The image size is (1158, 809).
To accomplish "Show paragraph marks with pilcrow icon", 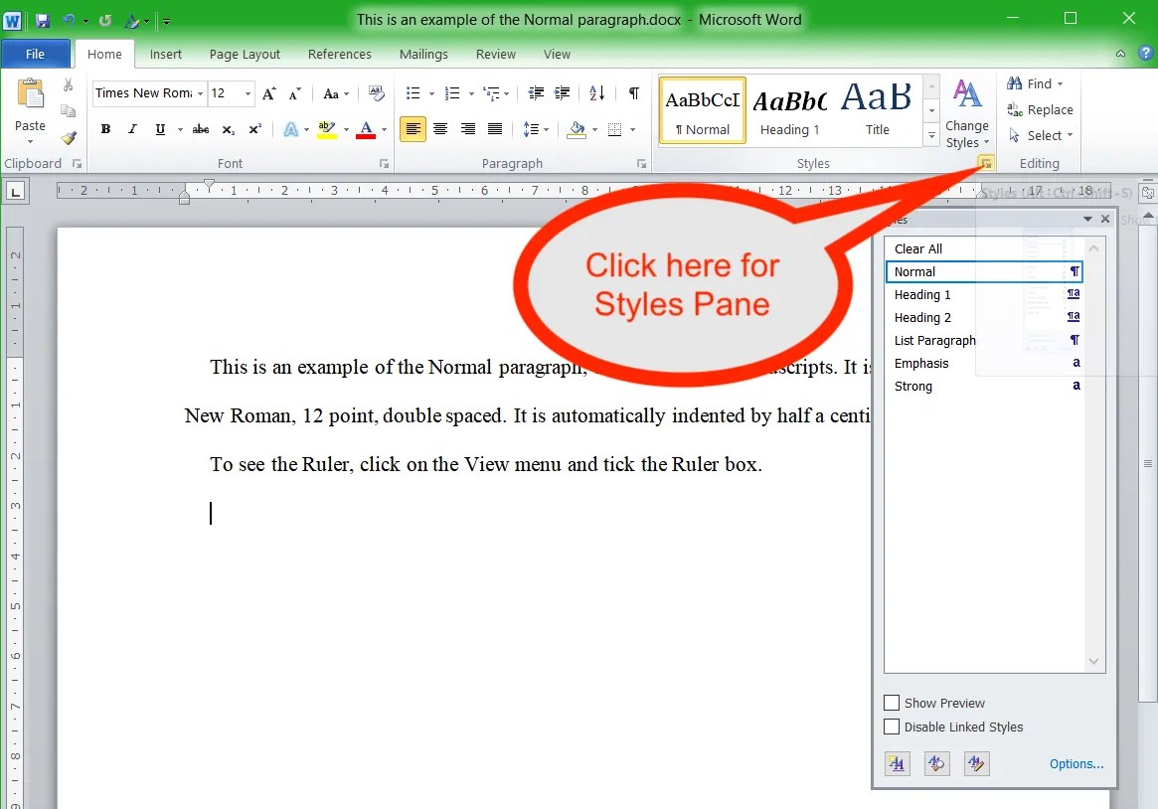I will click(x=633, y=93).
